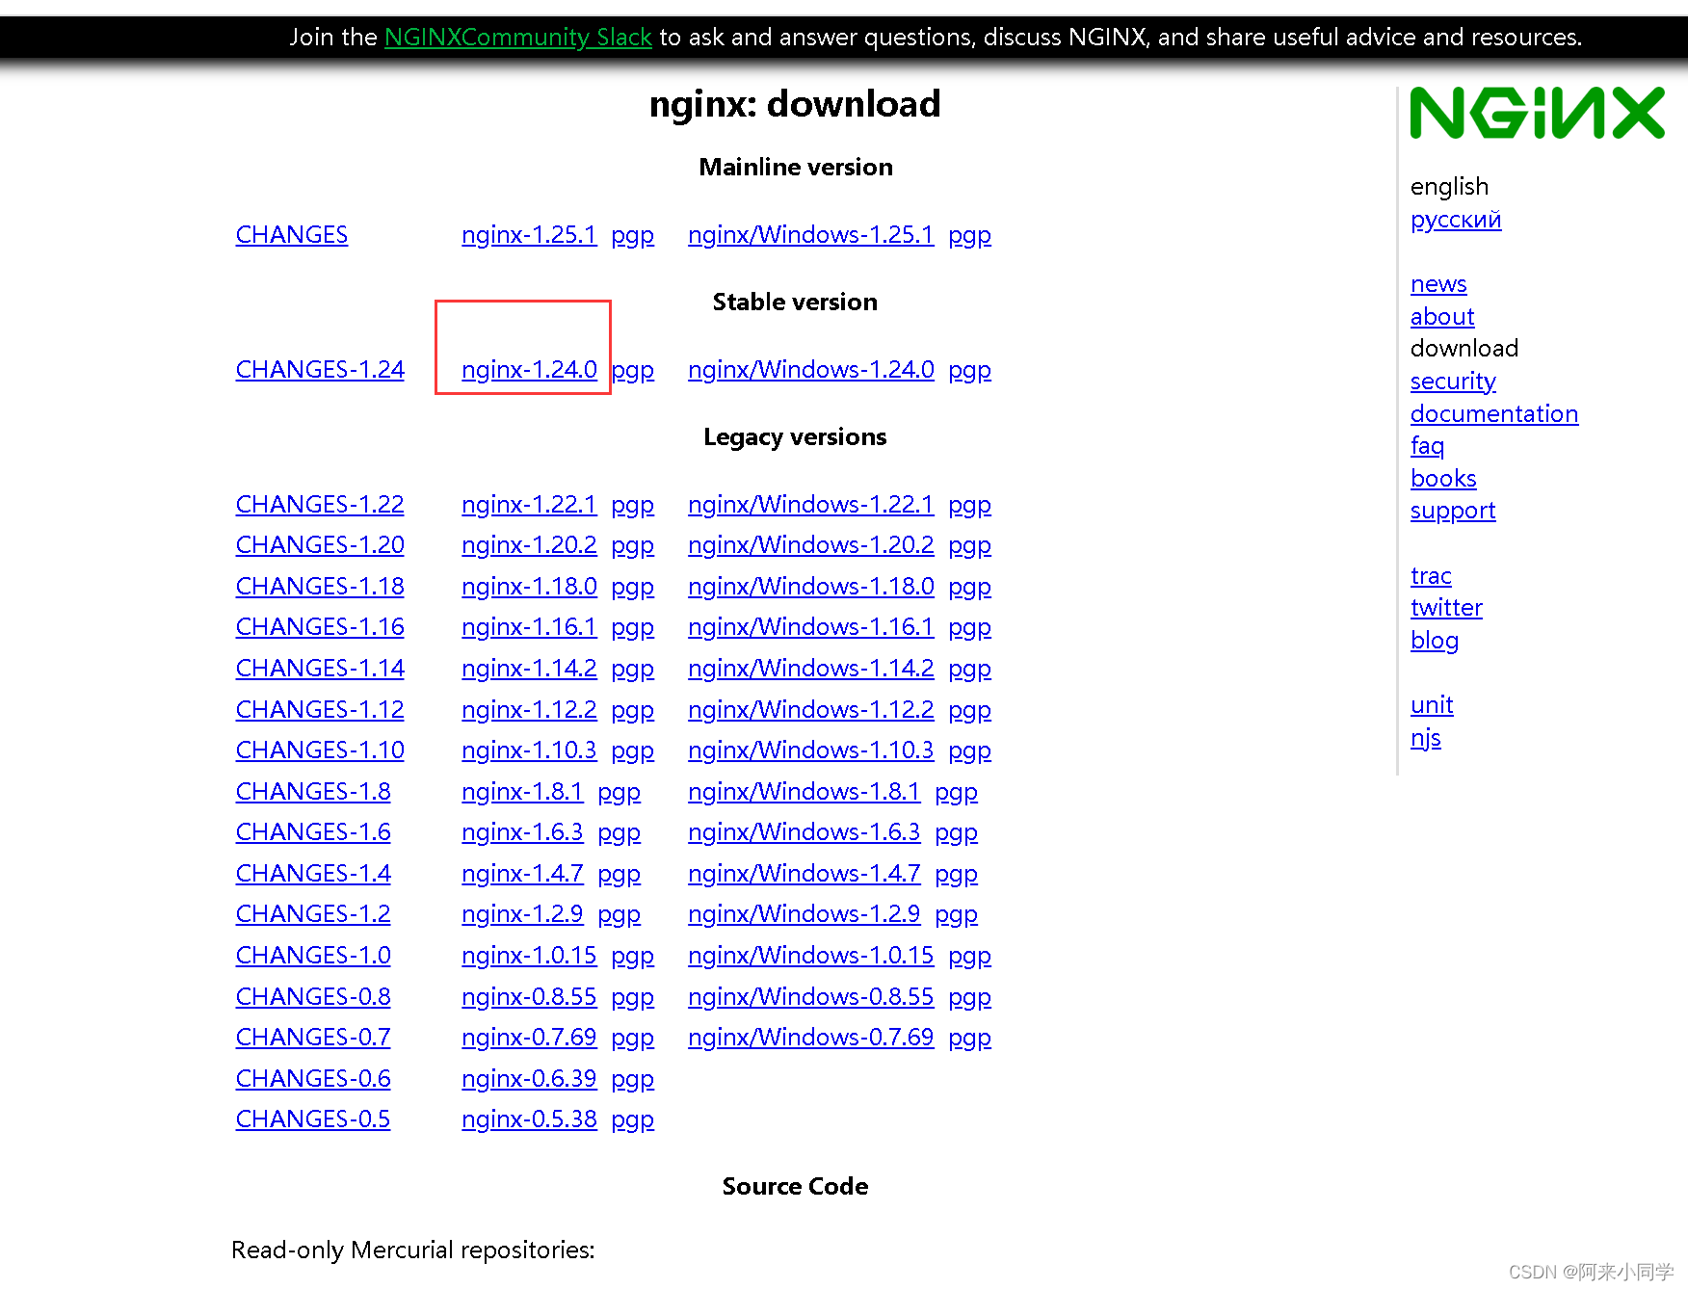Open the faq page
Viewport: 1688px width, 1290px height.
coord(1427,446)
